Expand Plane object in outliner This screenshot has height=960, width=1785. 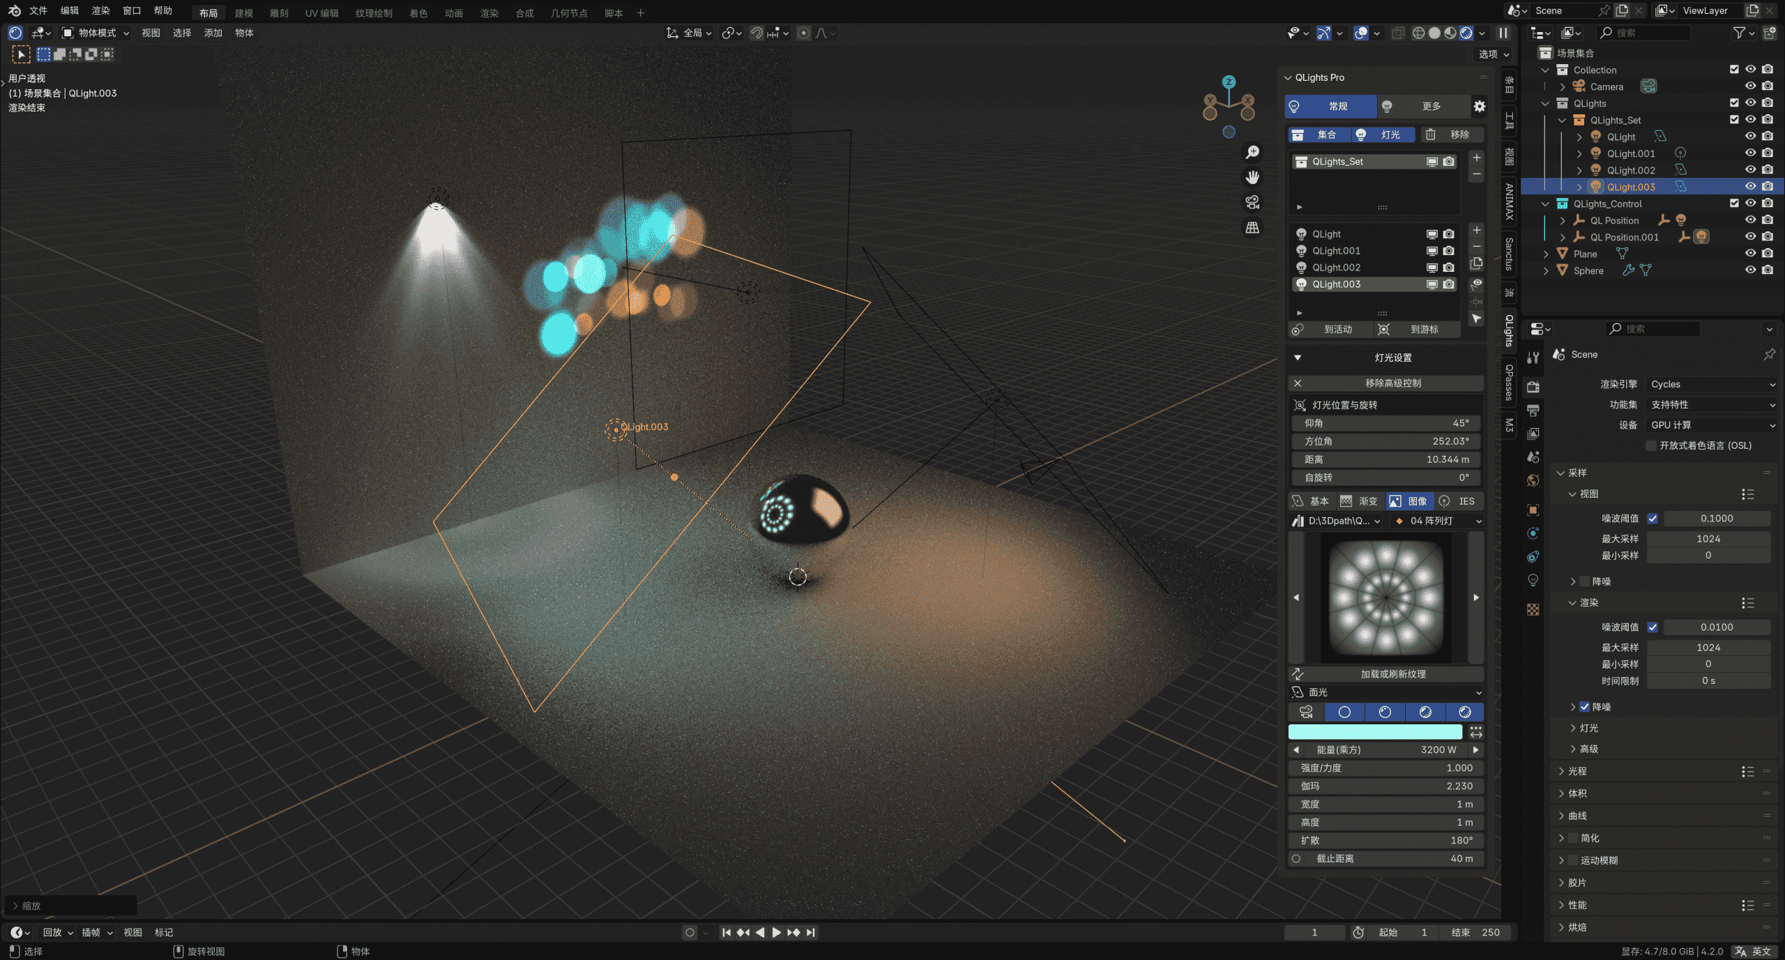[1546, 254]
